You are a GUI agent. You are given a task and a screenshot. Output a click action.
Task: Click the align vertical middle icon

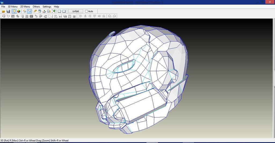point(99,16)
